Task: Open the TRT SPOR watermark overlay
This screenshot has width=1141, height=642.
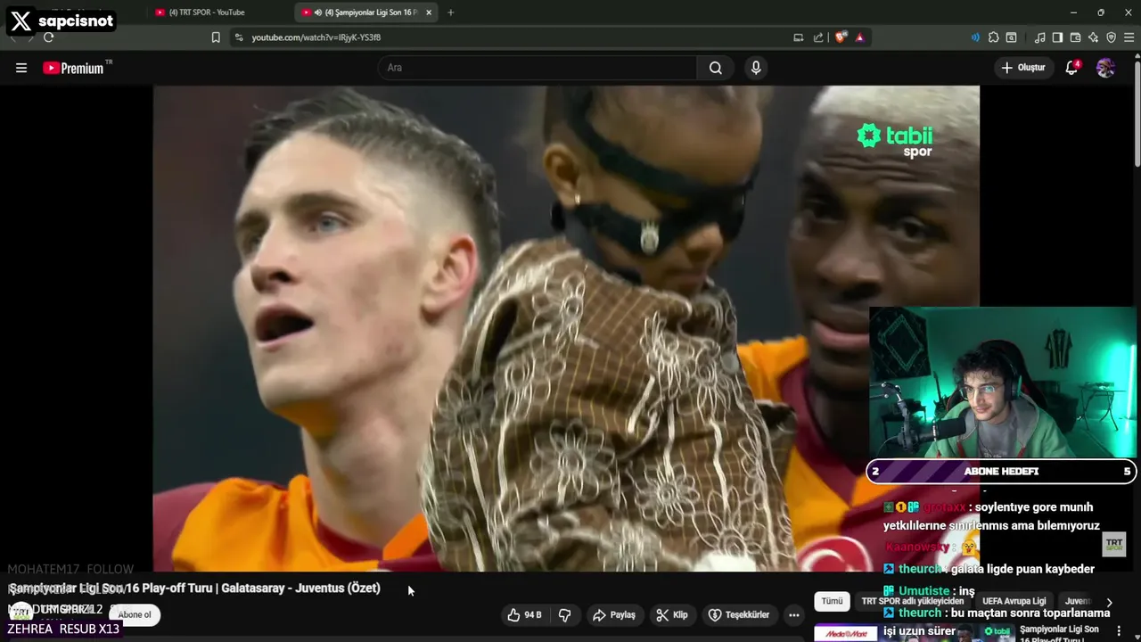Action: [x=1114, y=544]
